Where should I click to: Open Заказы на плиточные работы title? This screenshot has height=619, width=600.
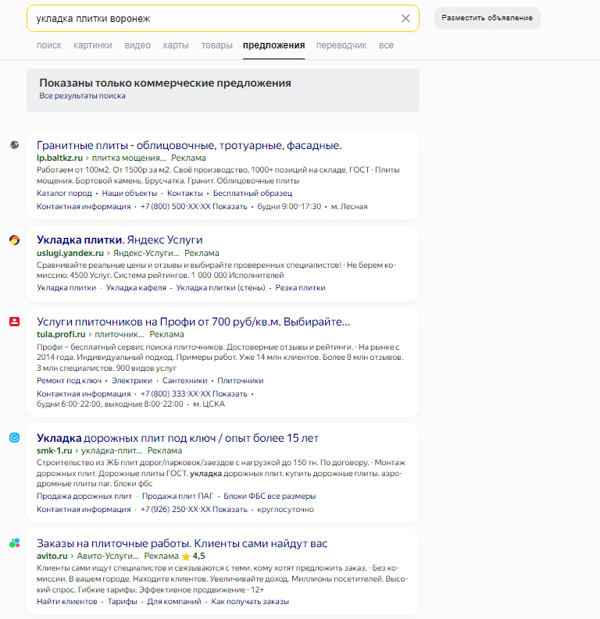click(x=182, y=543)
